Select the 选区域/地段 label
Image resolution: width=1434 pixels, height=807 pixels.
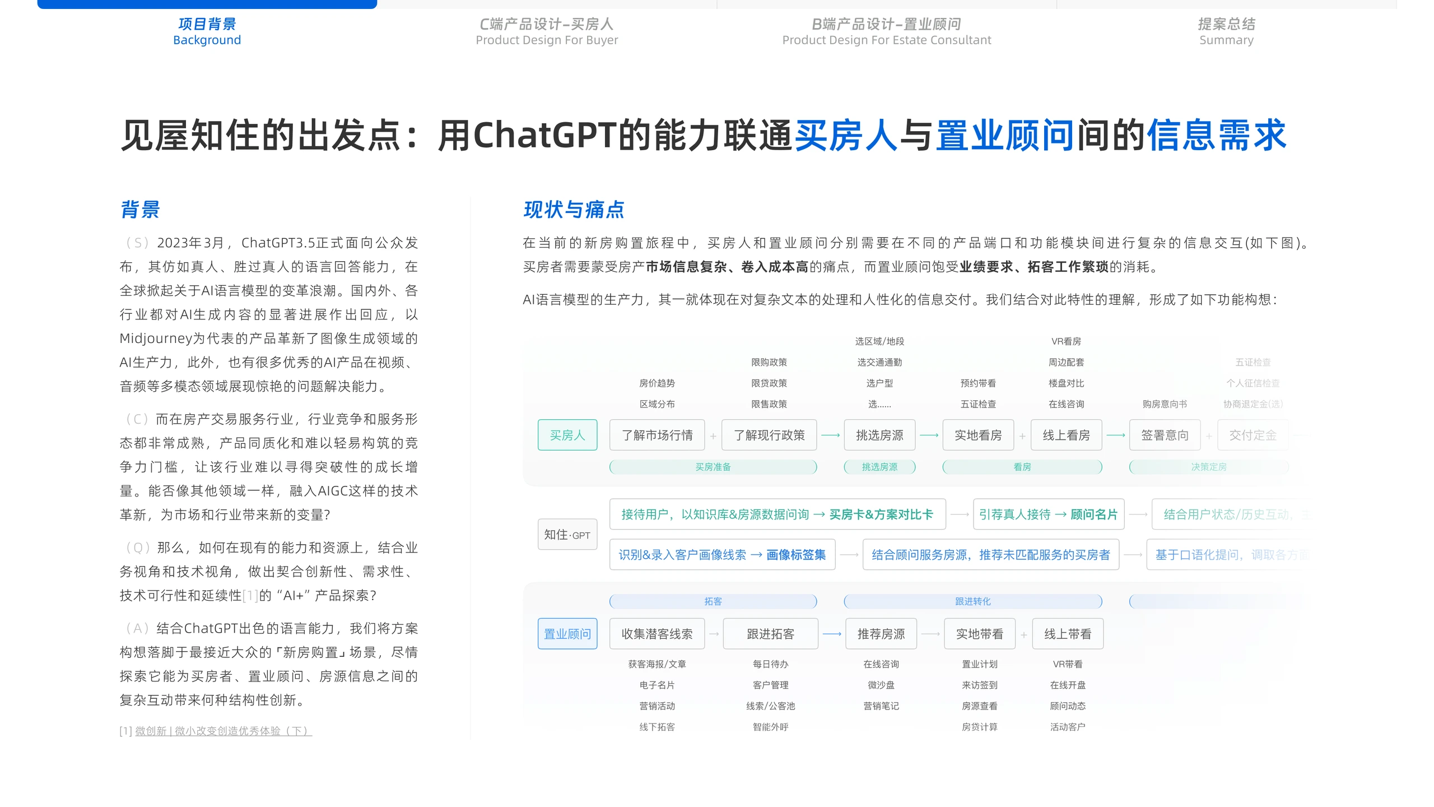[x=879, y=341]
